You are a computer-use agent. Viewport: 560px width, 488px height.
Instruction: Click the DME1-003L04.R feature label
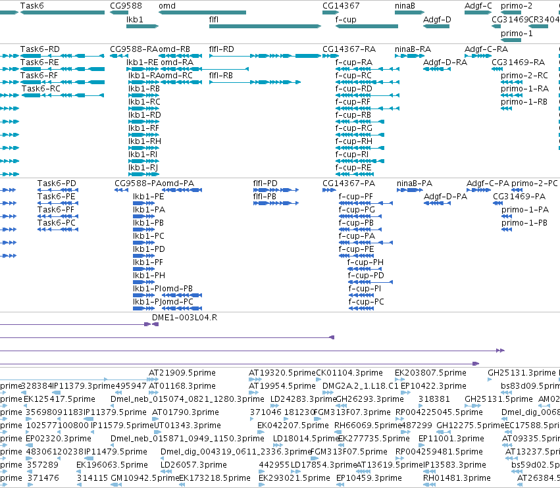(184, 318)
